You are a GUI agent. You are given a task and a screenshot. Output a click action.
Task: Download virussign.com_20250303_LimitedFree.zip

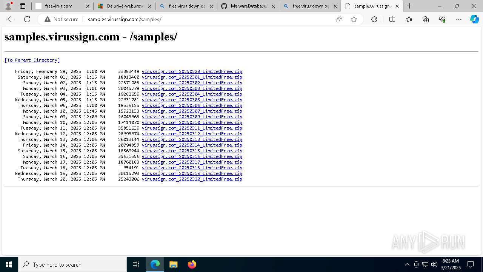(x=192, y=88)
